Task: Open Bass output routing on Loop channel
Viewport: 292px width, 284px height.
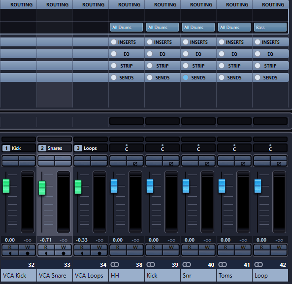Action: (270, 27)
